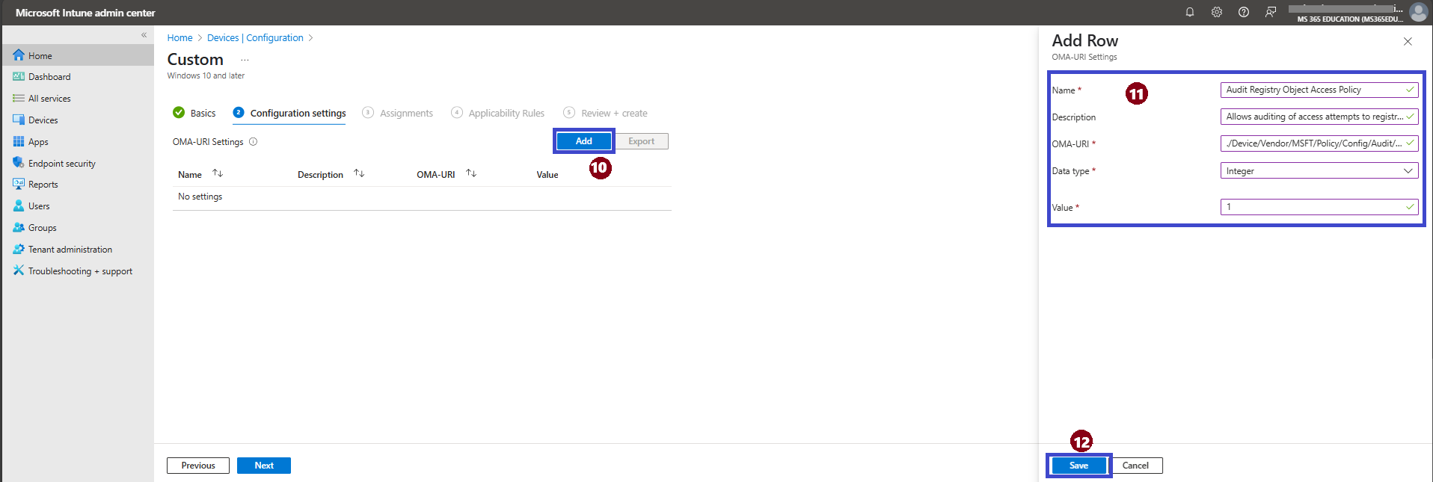
Task: Collapse the left navigation sidebar
Action: coord(144,35)
